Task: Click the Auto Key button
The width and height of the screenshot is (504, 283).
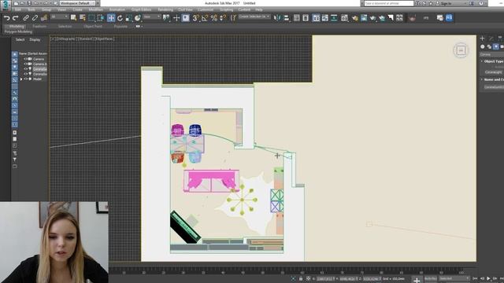Action: pyautogui.click(x=431, y=278)
